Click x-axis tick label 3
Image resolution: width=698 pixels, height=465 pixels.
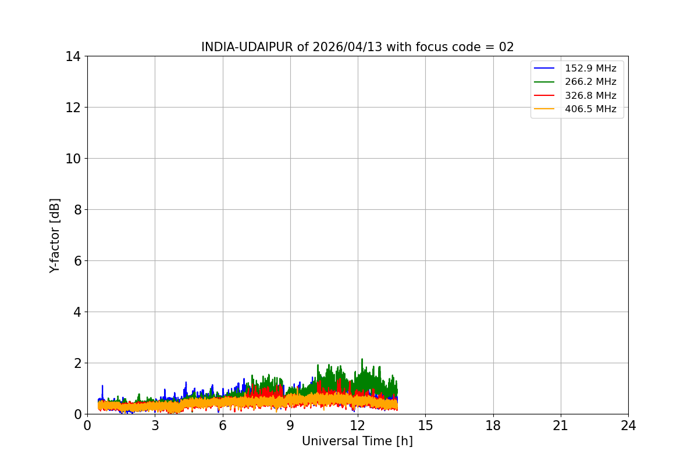(155, 425)
